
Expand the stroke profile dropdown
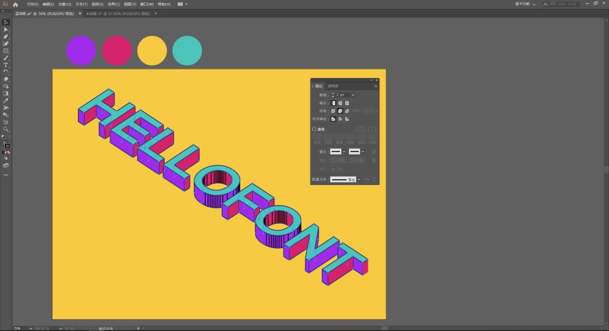pyautogui.click(x=359, y=179)
